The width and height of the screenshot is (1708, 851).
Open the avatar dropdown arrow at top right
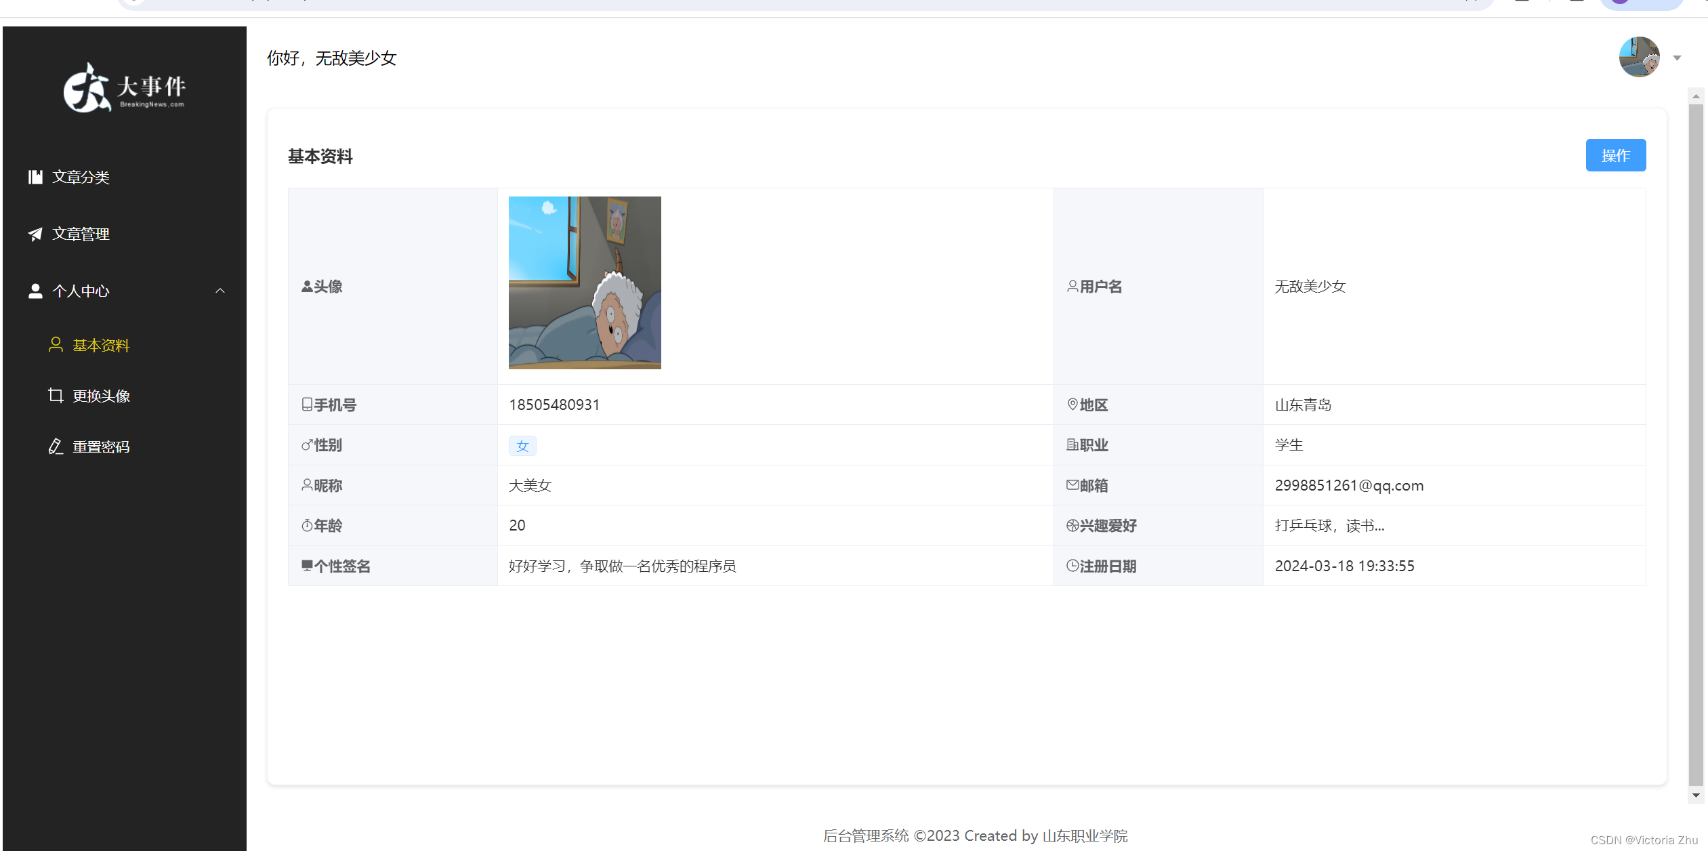pyautogui.click(x=1677, y=58)
